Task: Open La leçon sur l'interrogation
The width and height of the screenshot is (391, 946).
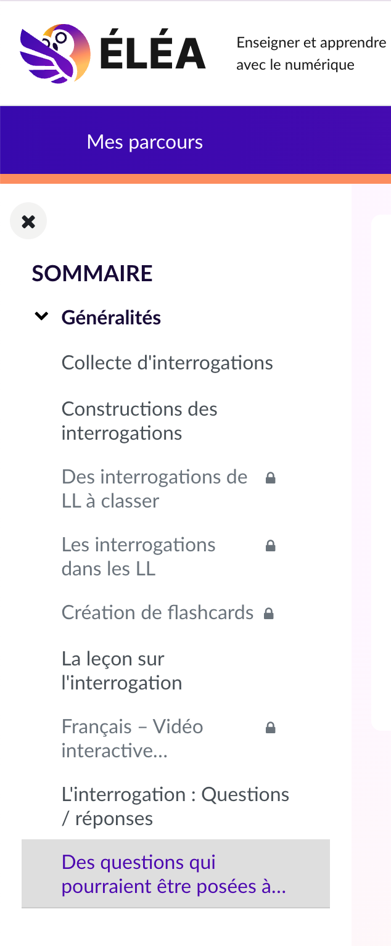Action: pos(121,670)
